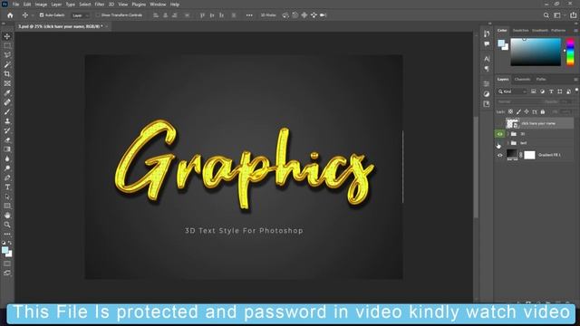Select the Rectangle shape tool

tap(7, 206)
